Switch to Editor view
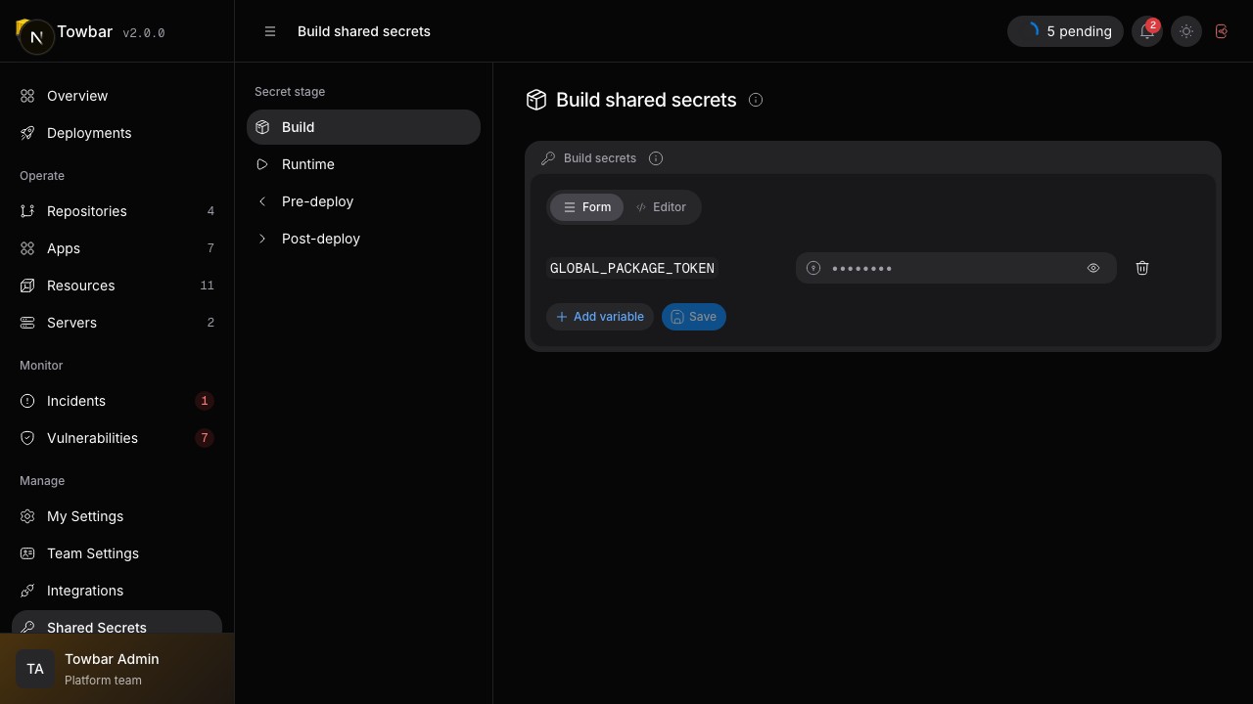 661,207
